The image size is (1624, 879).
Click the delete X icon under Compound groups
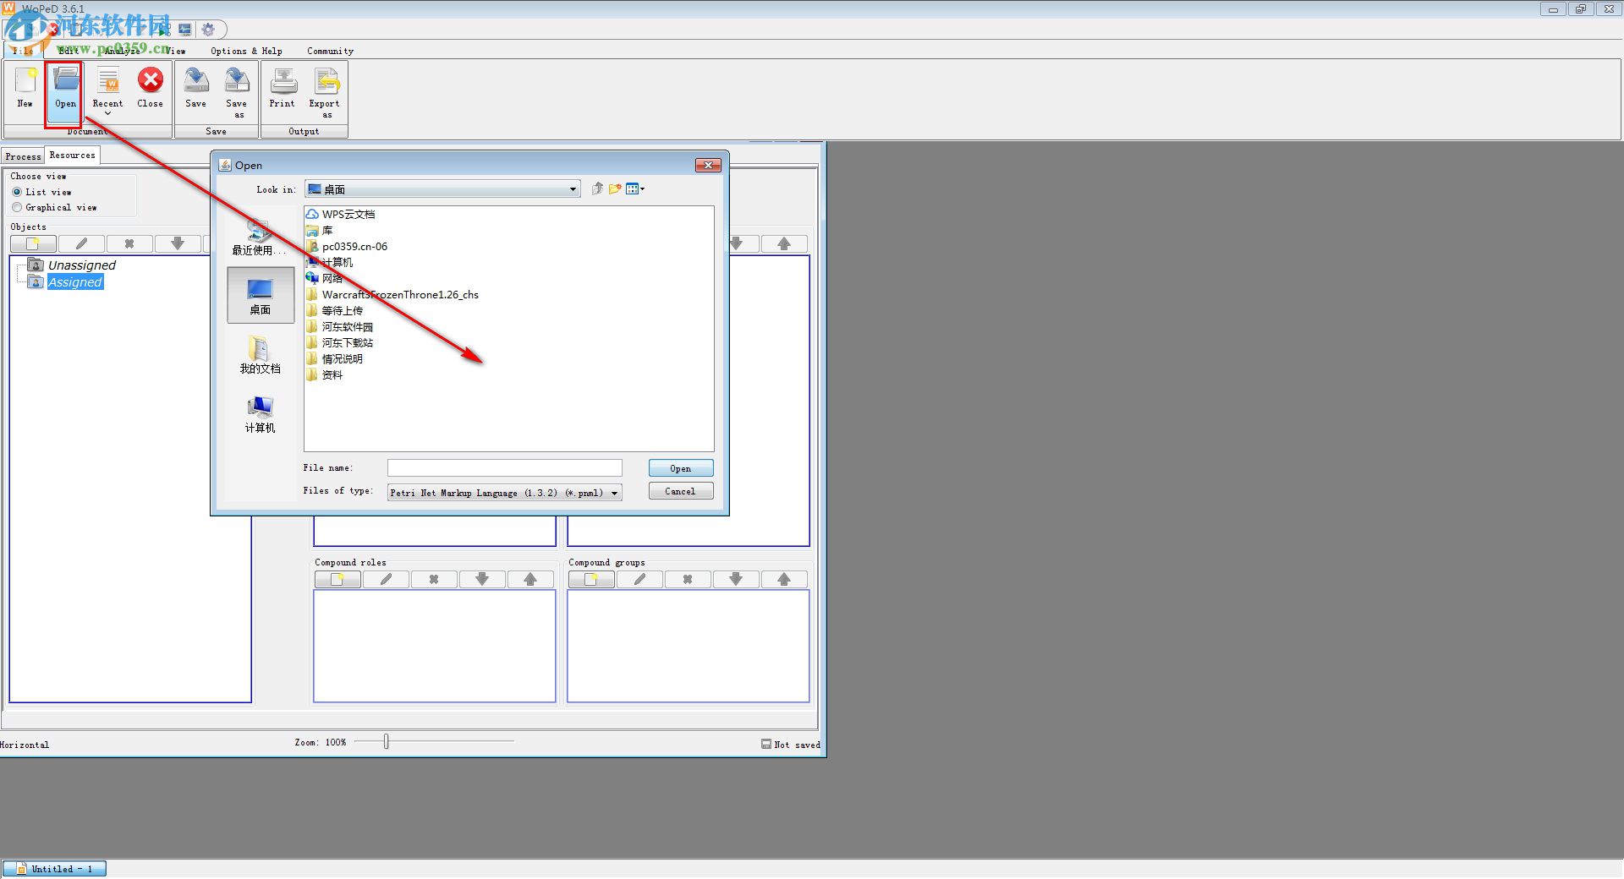[688, 579]
